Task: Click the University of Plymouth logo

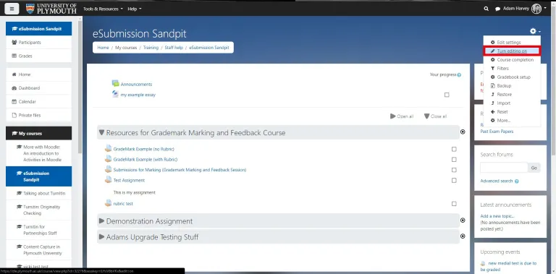Action: pos(51,9)
